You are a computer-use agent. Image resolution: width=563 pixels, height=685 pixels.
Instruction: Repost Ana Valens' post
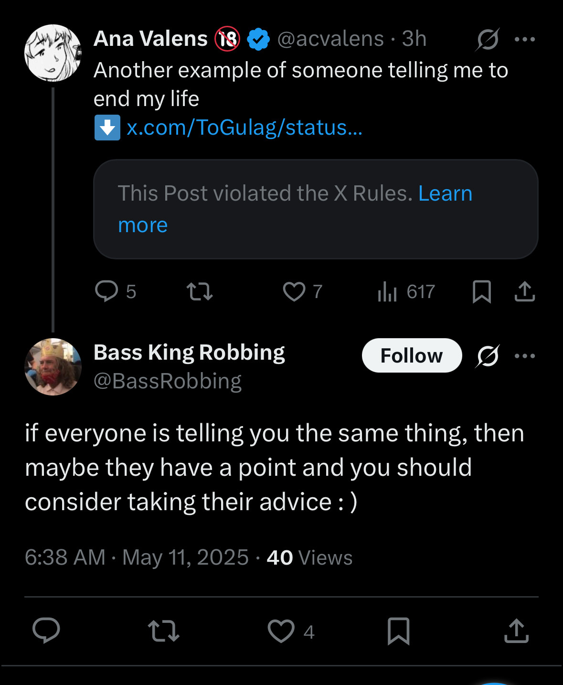pyautogui.click(x=199, y=291)
